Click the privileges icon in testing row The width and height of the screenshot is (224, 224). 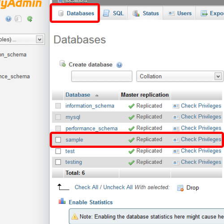[176, 163]
